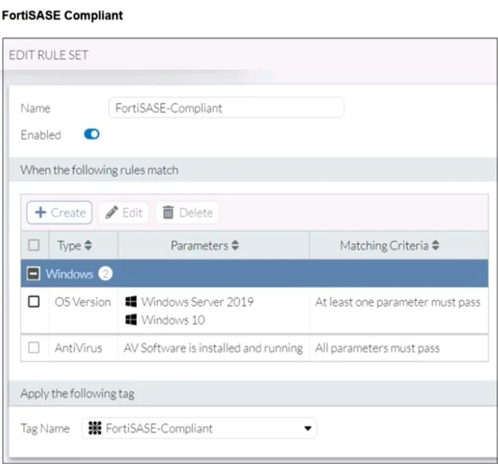Toggle the Enabled switch off
This screenshot has width=498, height=464.
click(x=92, y=134)
